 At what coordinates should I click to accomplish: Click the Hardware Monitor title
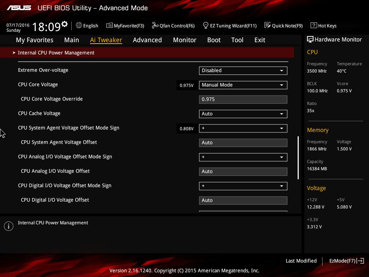338,40
